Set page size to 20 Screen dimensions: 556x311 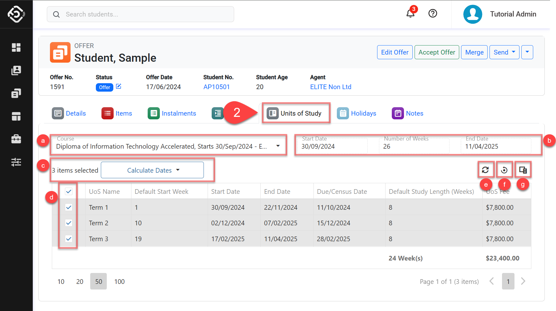pyautogui.click(x=80, y=281)
